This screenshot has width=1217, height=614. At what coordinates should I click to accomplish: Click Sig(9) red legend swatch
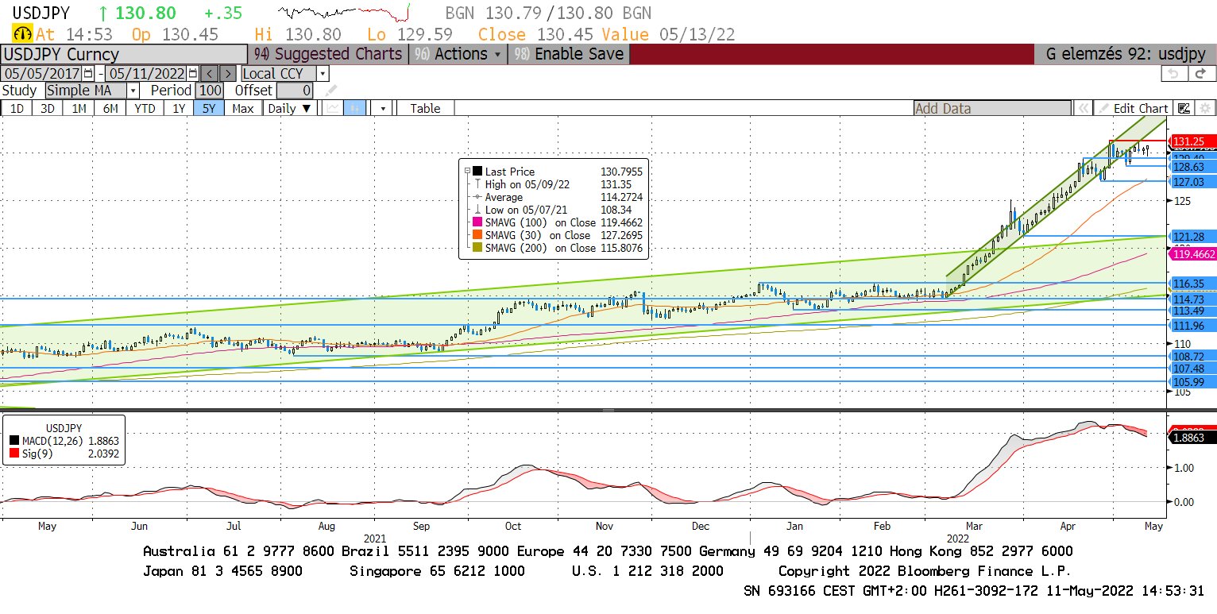point(14,452)
